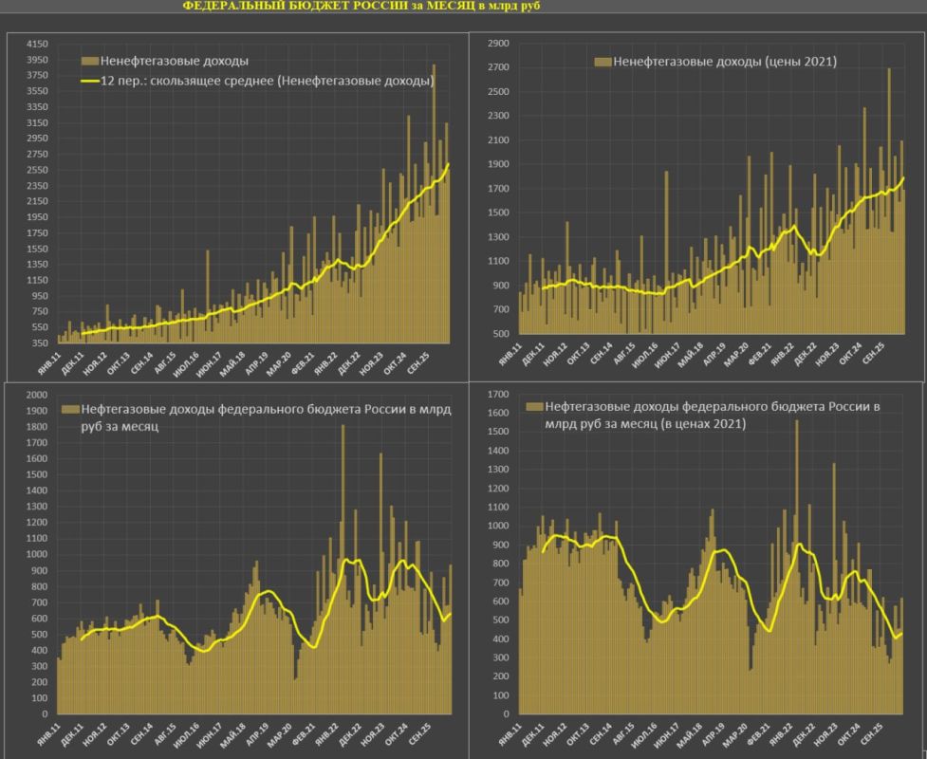Screen dimensions: 927x759
Task: Click x-axis label 'СЕН.25' under the moving-average non-oil chart
Action: pyautogui.click(x=418, y=363)
